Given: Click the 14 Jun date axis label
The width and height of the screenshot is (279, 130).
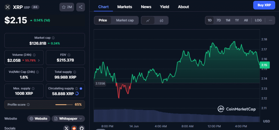Looking at the screenshot, I should [x=134, y=126].
